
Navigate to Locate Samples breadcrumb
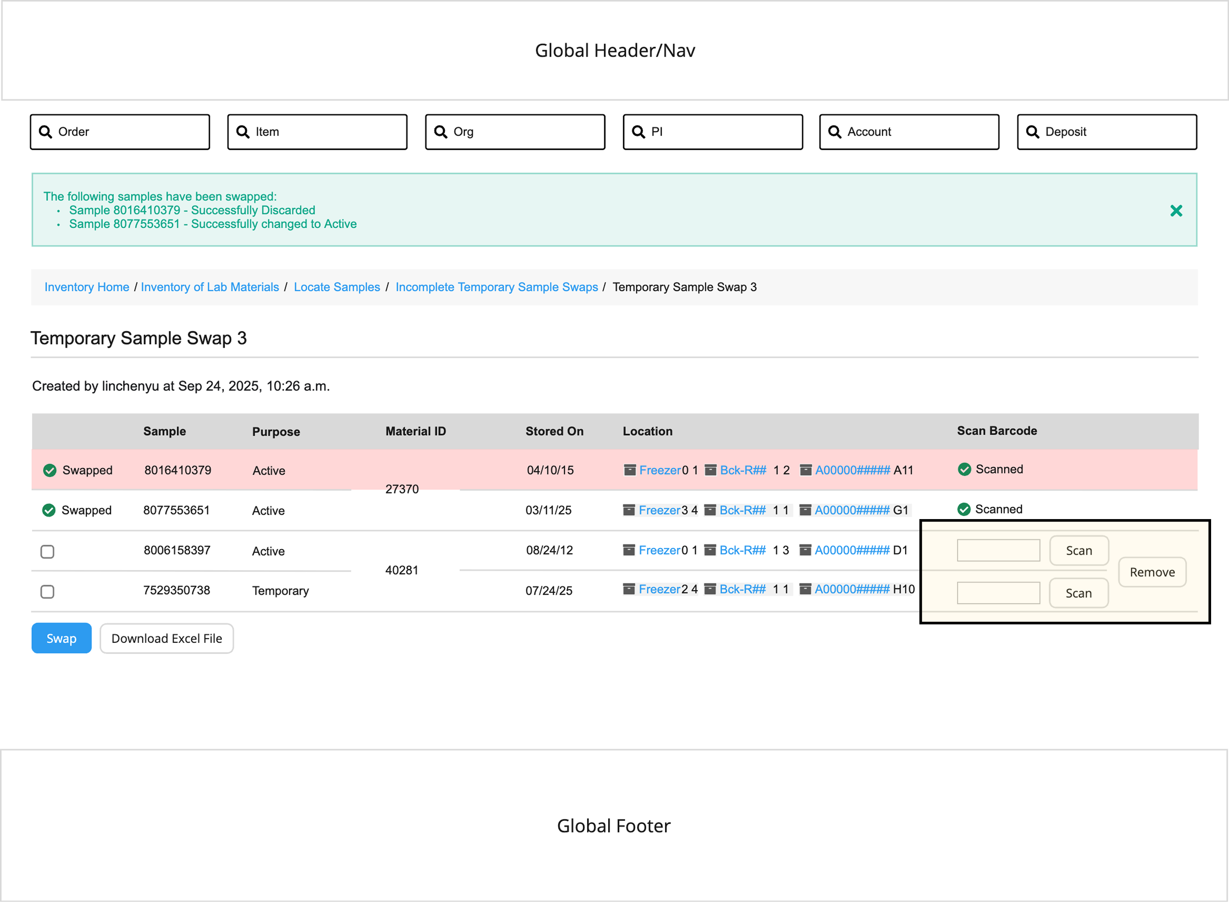(336, 287)
